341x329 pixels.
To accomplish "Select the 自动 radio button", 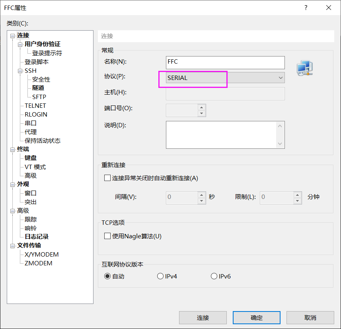I will [x=107, y=276].
